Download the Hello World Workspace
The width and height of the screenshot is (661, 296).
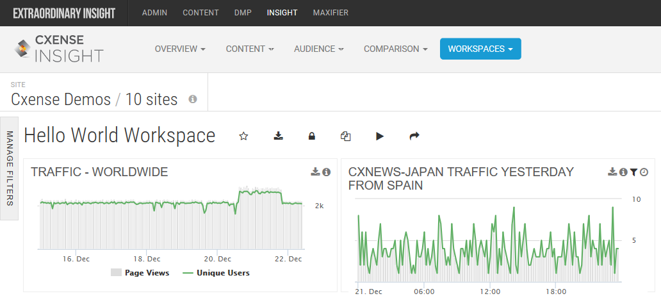point(278,136)
